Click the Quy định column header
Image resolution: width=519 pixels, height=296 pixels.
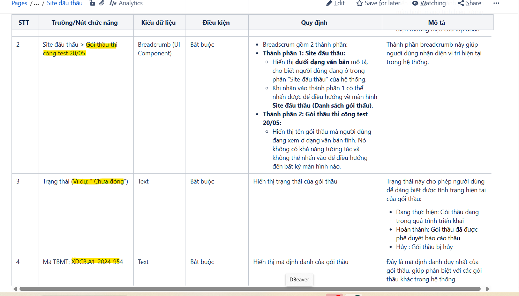pyautogui.click(x=314, y=23)
